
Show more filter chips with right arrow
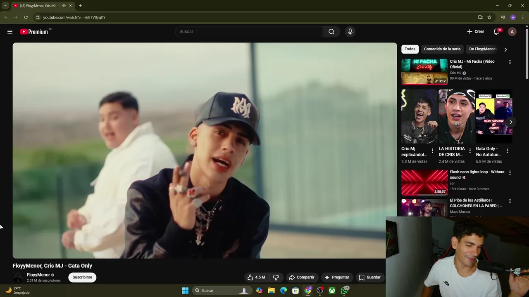pyautogui.click(x=505, y=49)
